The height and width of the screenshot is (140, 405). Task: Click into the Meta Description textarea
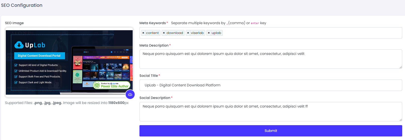pyautogui.click(x=271, y=59)
